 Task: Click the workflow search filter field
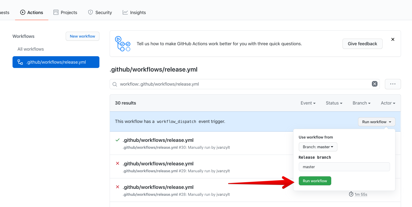tap(245, 84)
